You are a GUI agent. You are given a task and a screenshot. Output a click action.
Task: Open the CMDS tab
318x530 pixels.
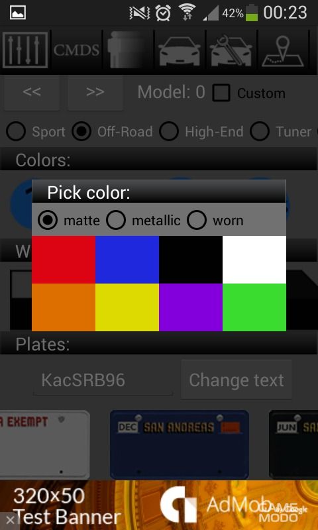click(76, 50)
